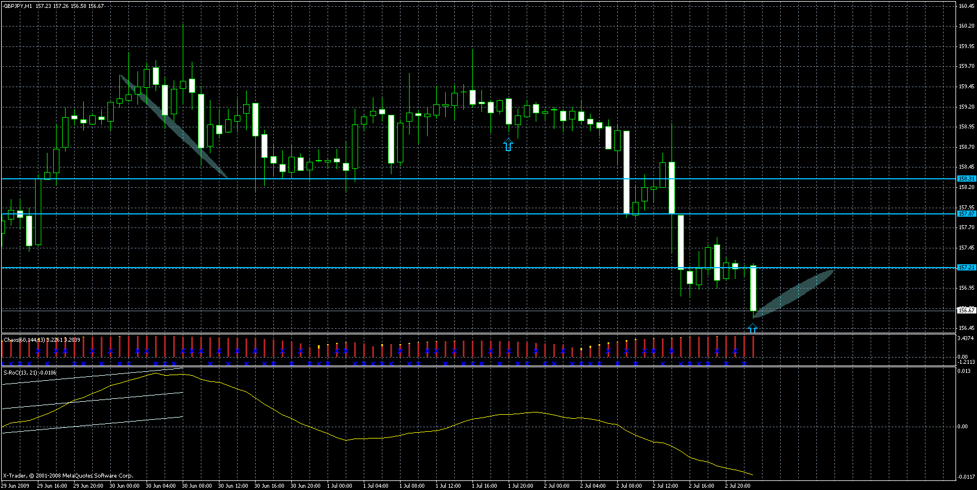The image size is (977, 490).
Task: Click the 2 Jul 08:00 time label
Action: pyautogui.click(x=630, y=486)
